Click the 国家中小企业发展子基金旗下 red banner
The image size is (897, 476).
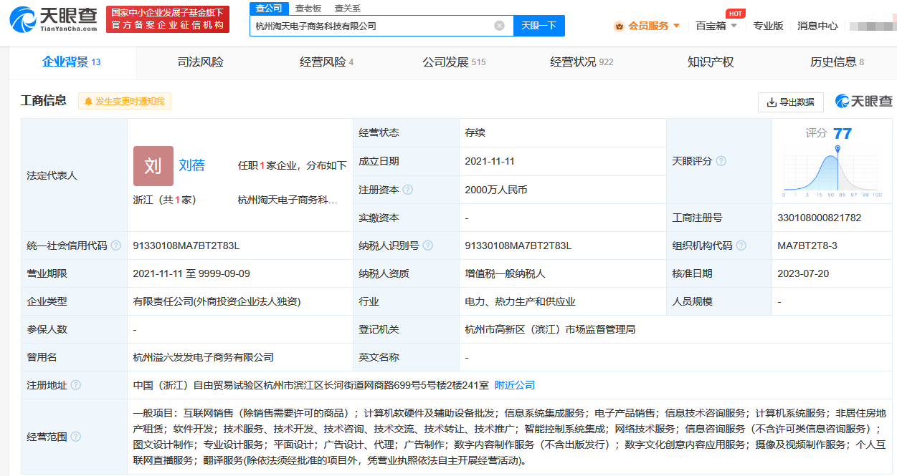[168, 19]
